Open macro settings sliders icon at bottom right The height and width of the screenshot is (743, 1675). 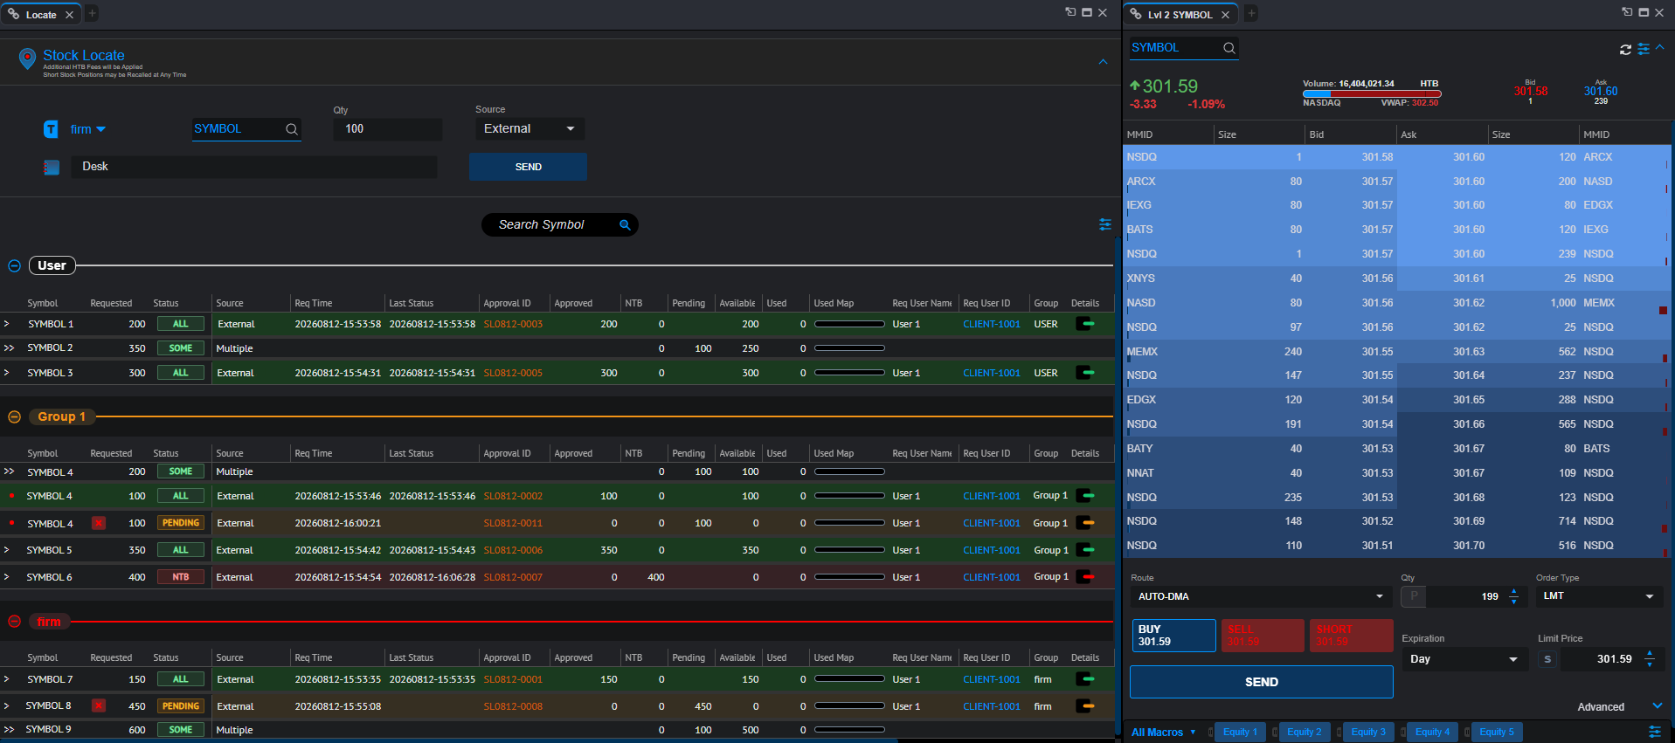pyautogui.click(x=1654, y=732)
